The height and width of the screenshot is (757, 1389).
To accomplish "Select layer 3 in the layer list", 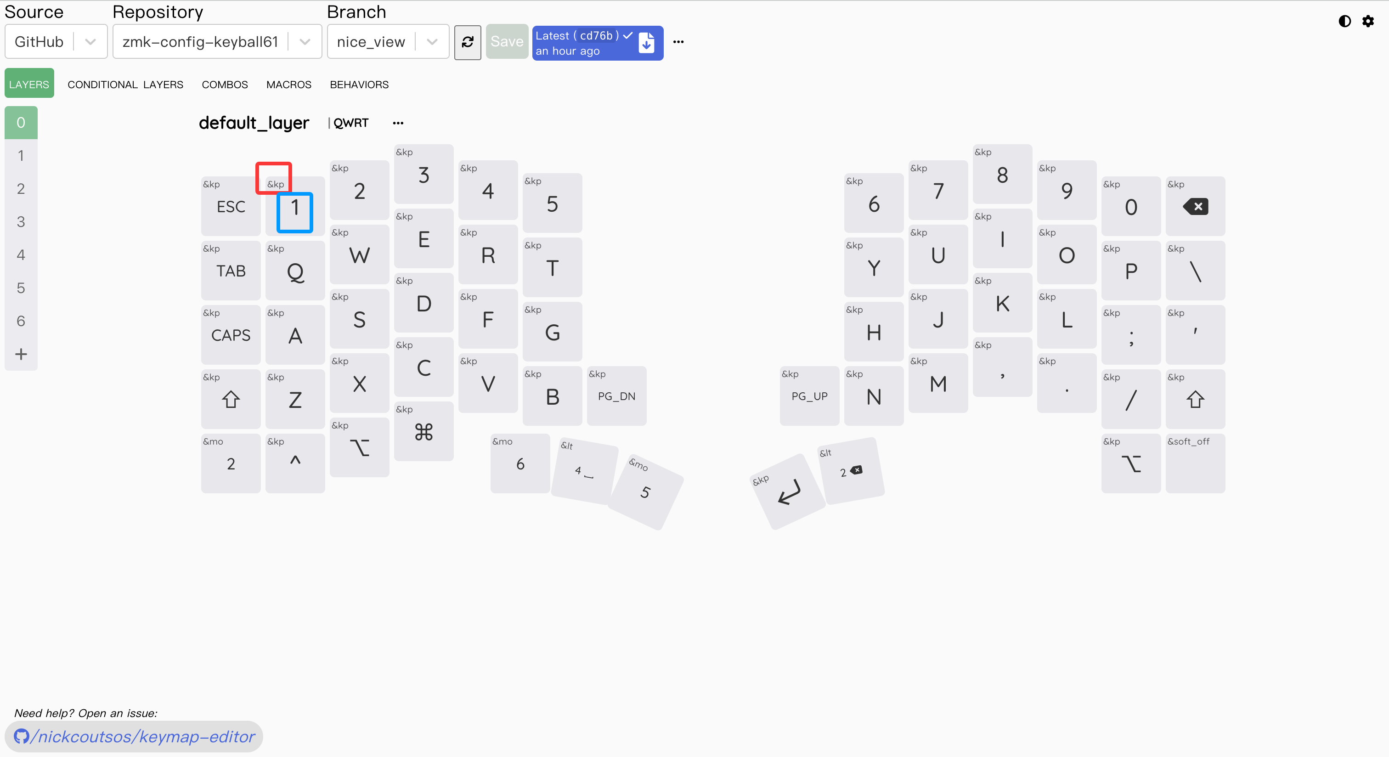I will [x=21, y=221].
